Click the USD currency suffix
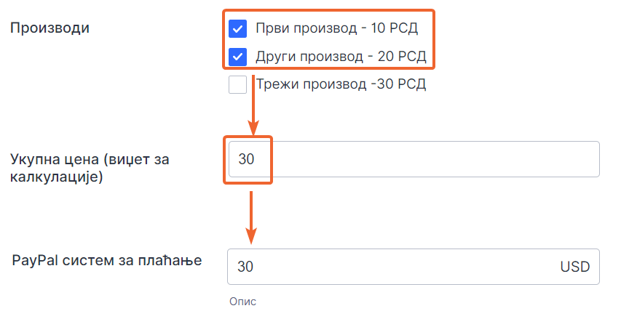Image resolution: width=621 pixels, height=319 pixels. click(x=574, y=267)
